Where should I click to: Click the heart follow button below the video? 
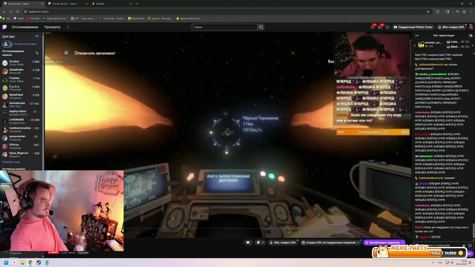pyautogui.click(x=248, y=243)
